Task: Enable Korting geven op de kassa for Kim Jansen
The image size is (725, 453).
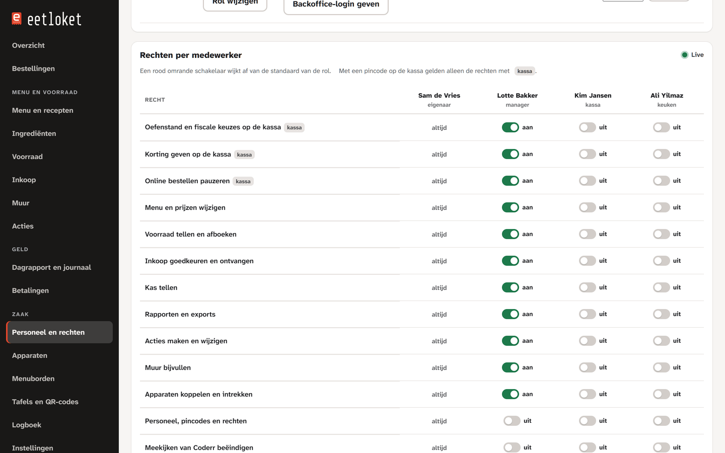Action: point(587,154)
